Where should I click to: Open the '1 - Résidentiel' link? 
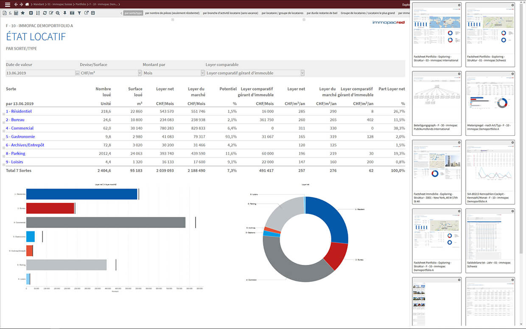click(x=19, y=111)
